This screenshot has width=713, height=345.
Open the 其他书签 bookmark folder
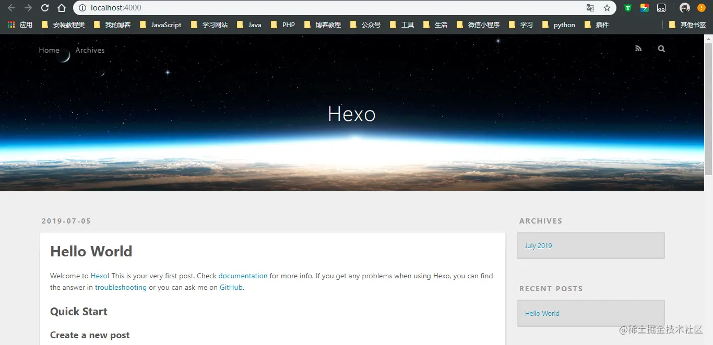(687, 24)
